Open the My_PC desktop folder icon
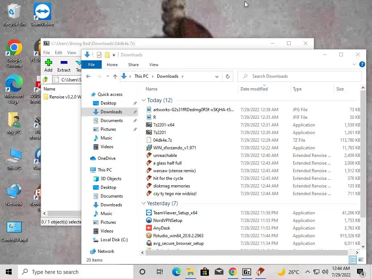This screenshot has height=279, width=372. [x=14, y=124]
